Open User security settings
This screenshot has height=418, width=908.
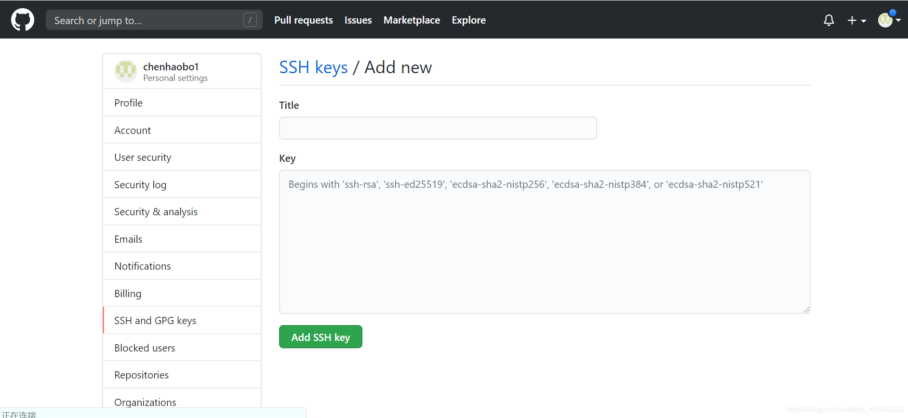(182, 157)
